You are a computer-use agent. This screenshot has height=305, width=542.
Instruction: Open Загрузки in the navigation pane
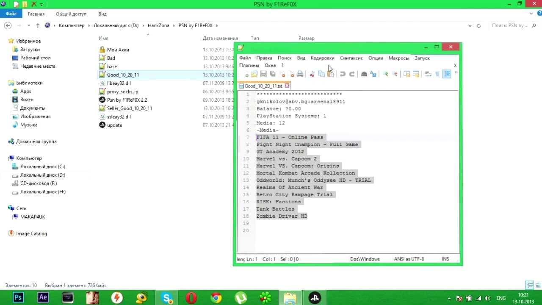26,50
